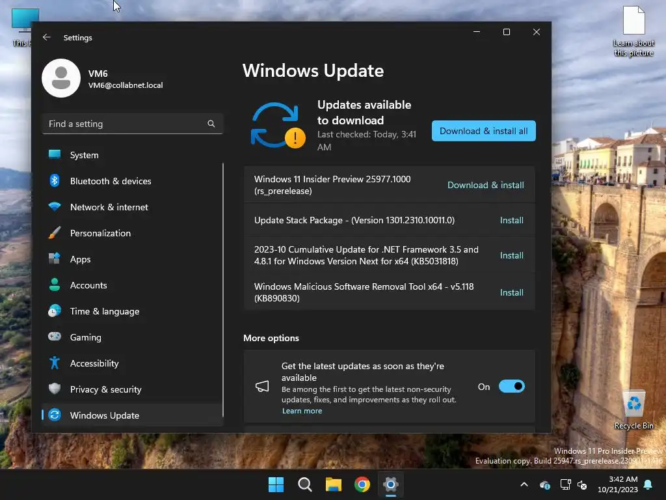Click the Apps icon in sidebar
This screenshot has width=666, height=500.
55,258
